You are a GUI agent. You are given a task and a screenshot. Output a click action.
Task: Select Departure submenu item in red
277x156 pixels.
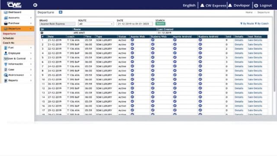click(10, 34)
